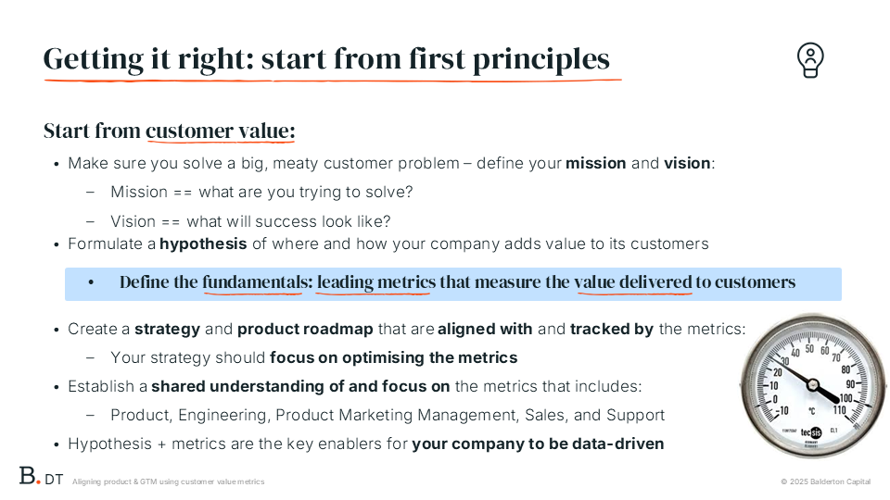Click the 'Start from customer value' subheading

coord(169,131)
